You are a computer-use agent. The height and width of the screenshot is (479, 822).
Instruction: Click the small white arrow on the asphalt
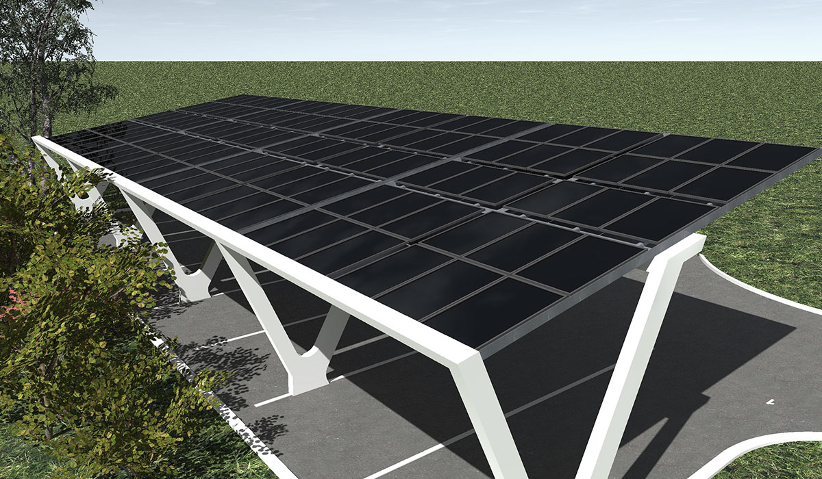(771, 402)
